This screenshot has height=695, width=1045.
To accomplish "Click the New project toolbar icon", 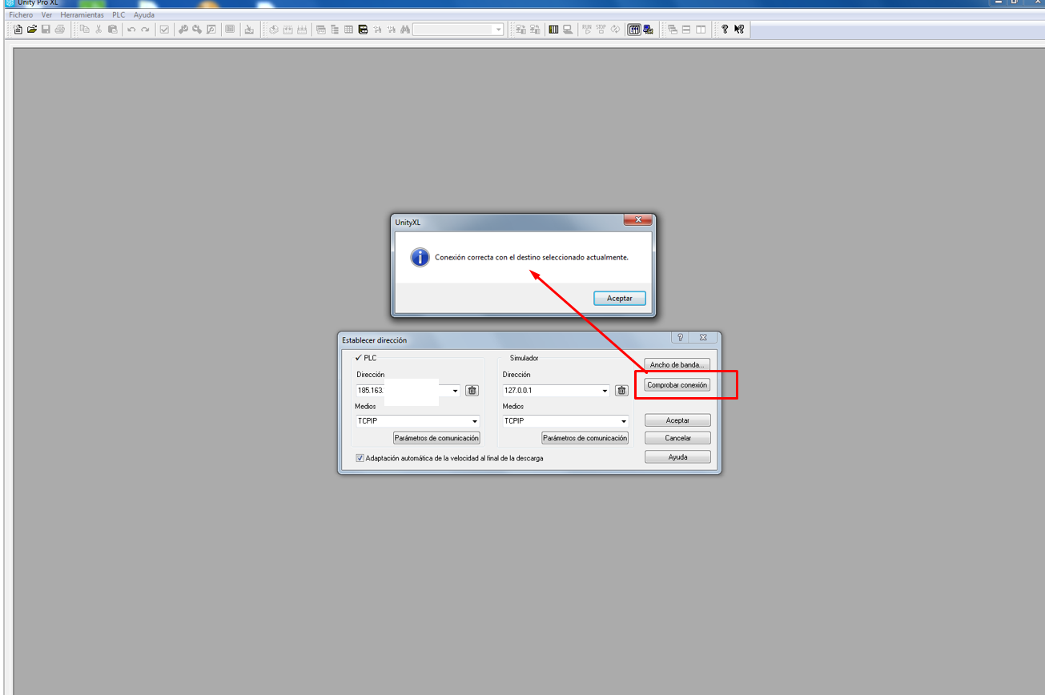I will tap(18, 30).
